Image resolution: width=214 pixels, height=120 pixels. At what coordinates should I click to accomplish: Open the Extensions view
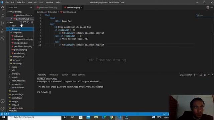[x=2, y=39]
